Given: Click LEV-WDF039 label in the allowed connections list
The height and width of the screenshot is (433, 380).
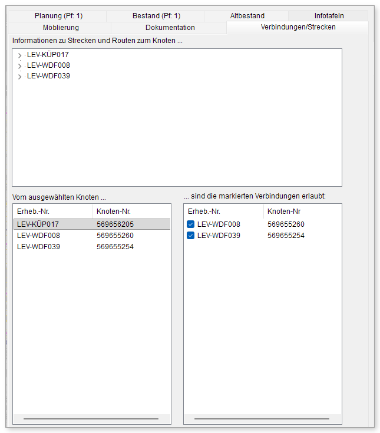Looking at the screenshot, I should pyautogui.click(x=219, y=236).
